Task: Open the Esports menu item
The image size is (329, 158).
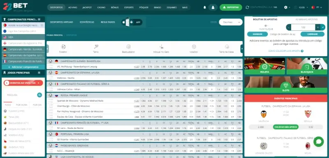Action: click(129, 7)
